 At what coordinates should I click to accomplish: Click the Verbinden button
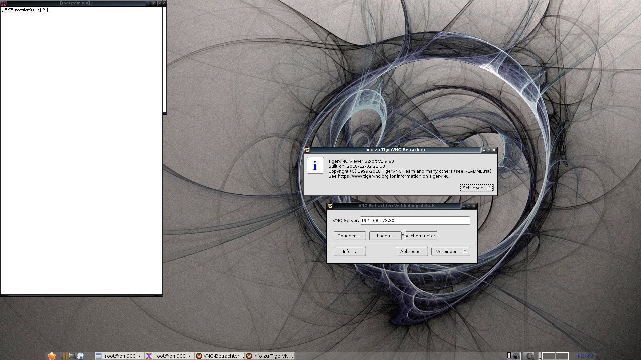[450, 251]
